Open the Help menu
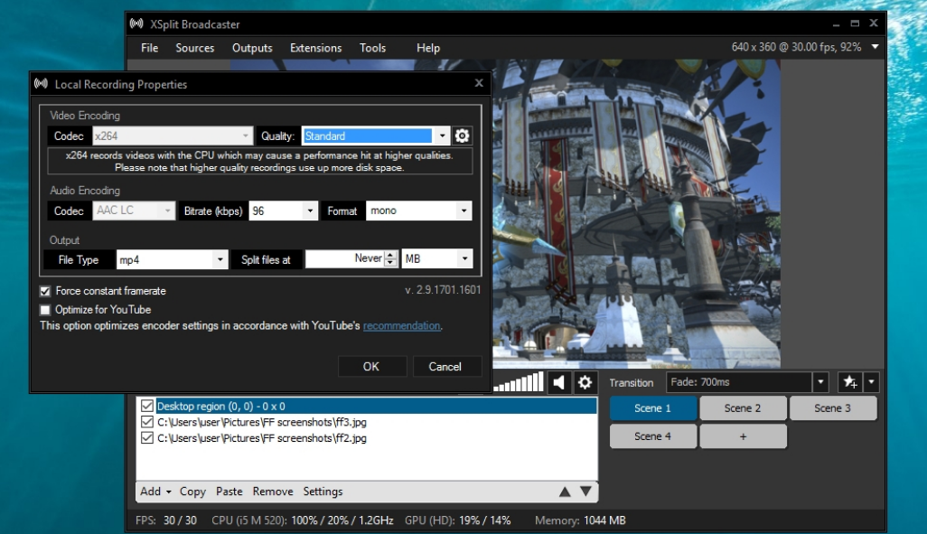927x534 pixels. tap(428, 48)
